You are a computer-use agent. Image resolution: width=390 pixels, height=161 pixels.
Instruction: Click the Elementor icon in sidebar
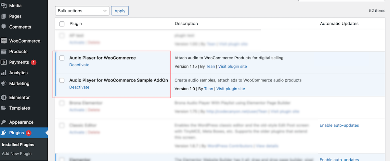[x=4, y=97]
